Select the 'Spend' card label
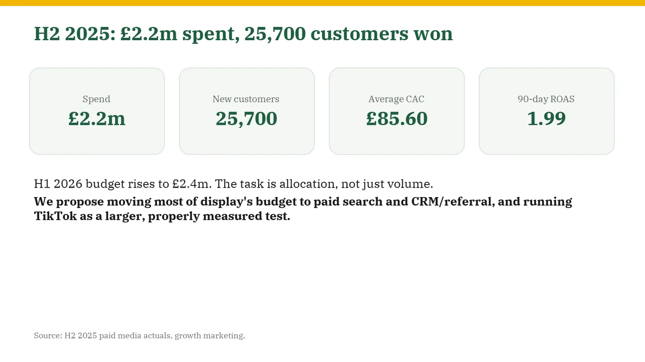Screen dimensions: 645x362 [96, 99]
